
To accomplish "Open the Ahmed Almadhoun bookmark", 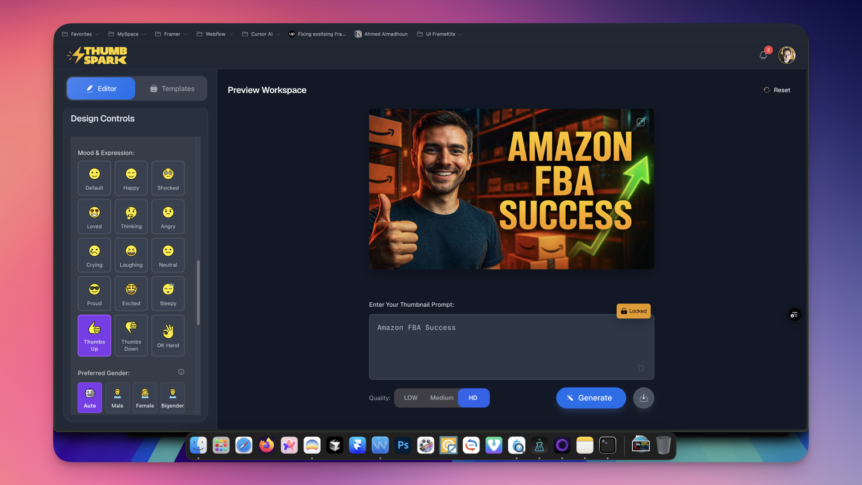I will (x=382, y=34).
